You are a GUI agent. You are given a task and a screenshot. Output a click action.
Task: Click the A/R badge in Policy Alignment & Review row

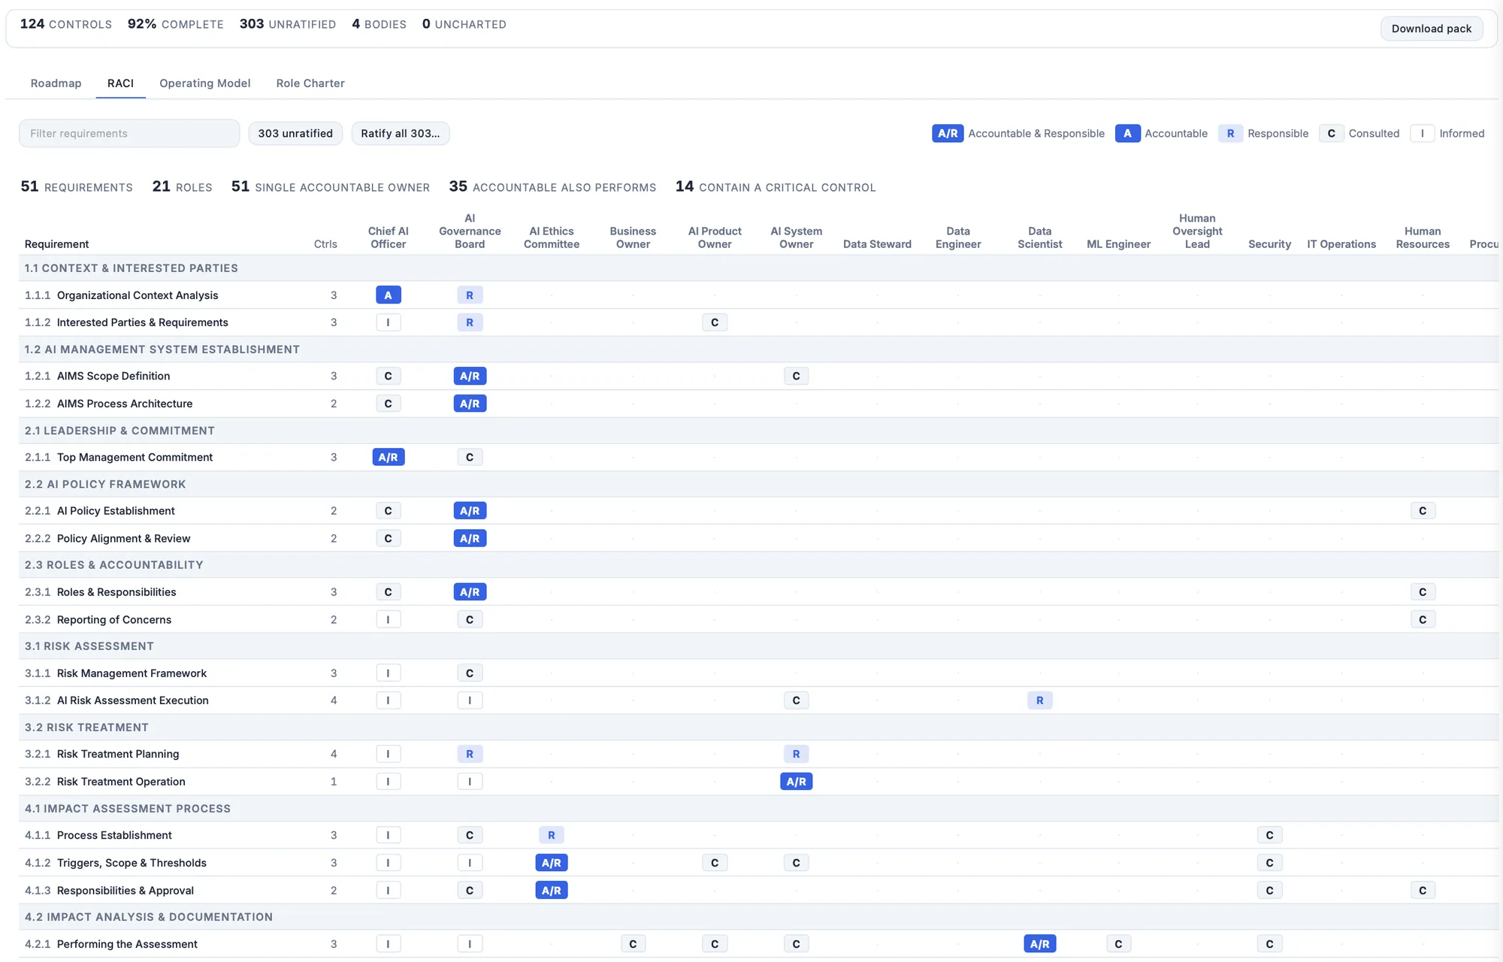(x=470, y=538)
